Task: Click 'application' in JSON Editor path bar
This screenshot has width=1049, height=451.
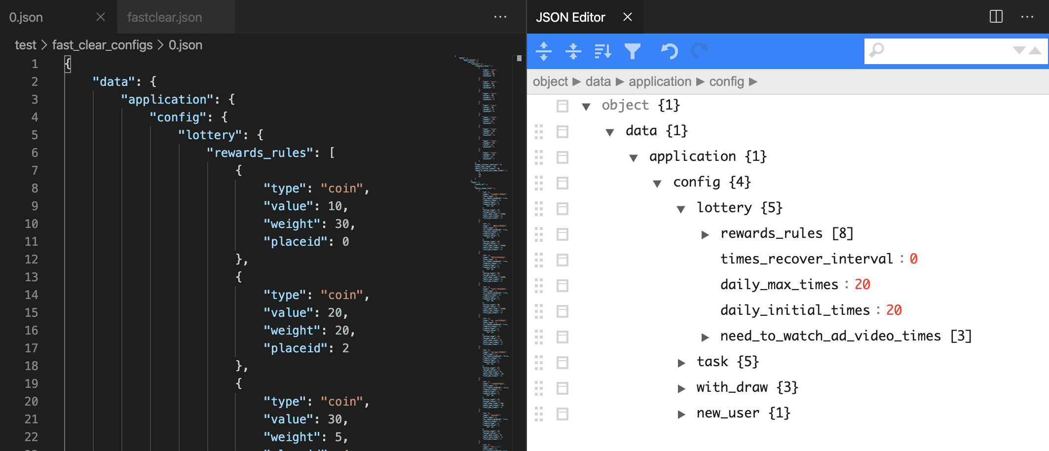Action: click(660, 81)
